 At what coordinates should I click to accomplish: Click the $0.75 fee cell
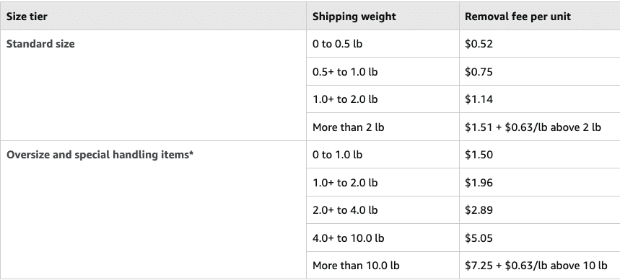click(x=540, y=72)
